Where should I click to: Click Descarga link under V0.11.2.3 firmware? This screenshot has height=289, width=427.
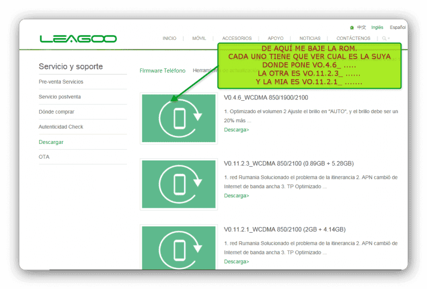tap(236, 196)
